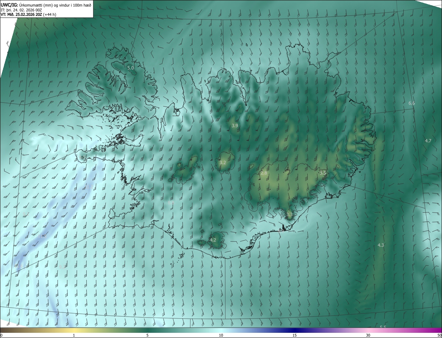Click the 3.9 value label in north Iceland
Screen dimensions: 442x338
(235, 125)
